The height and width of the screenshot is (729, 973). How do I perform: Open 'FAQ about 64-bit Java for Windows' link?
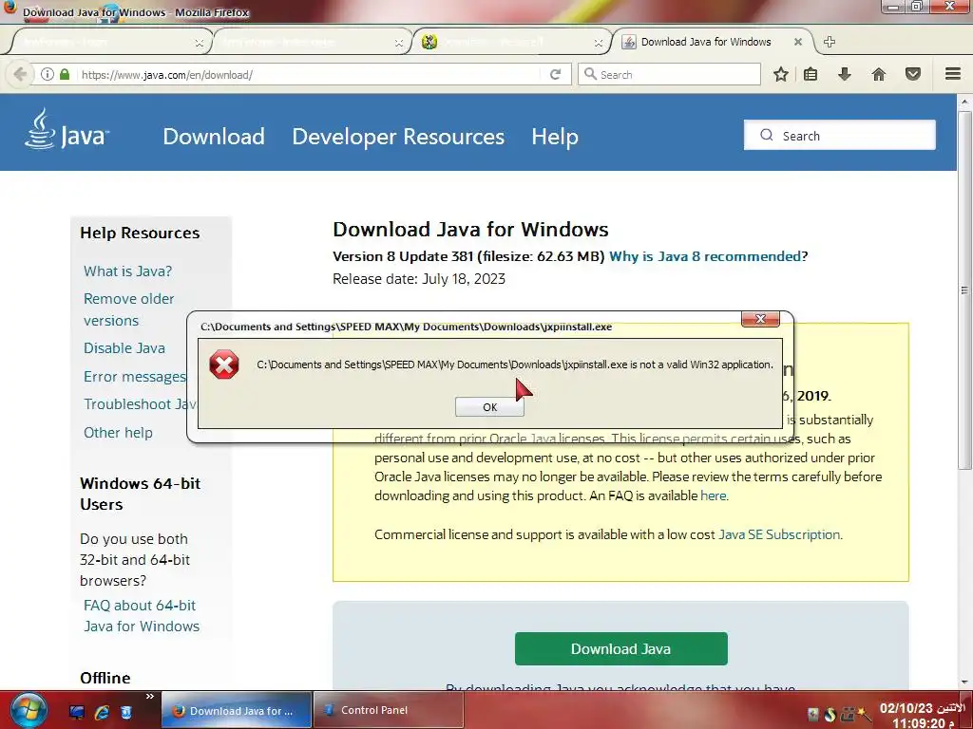point(142,615)
